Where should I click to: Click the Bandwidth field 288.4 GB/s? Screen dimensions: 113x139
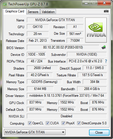pos(92,89)
